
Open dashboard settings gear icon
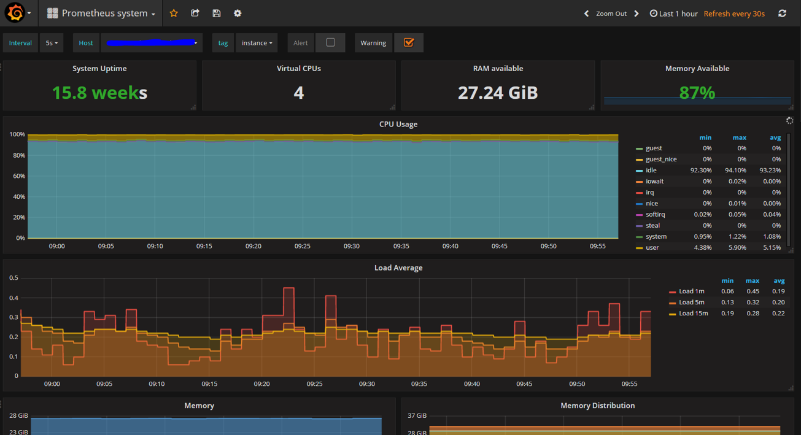[238, 13]
